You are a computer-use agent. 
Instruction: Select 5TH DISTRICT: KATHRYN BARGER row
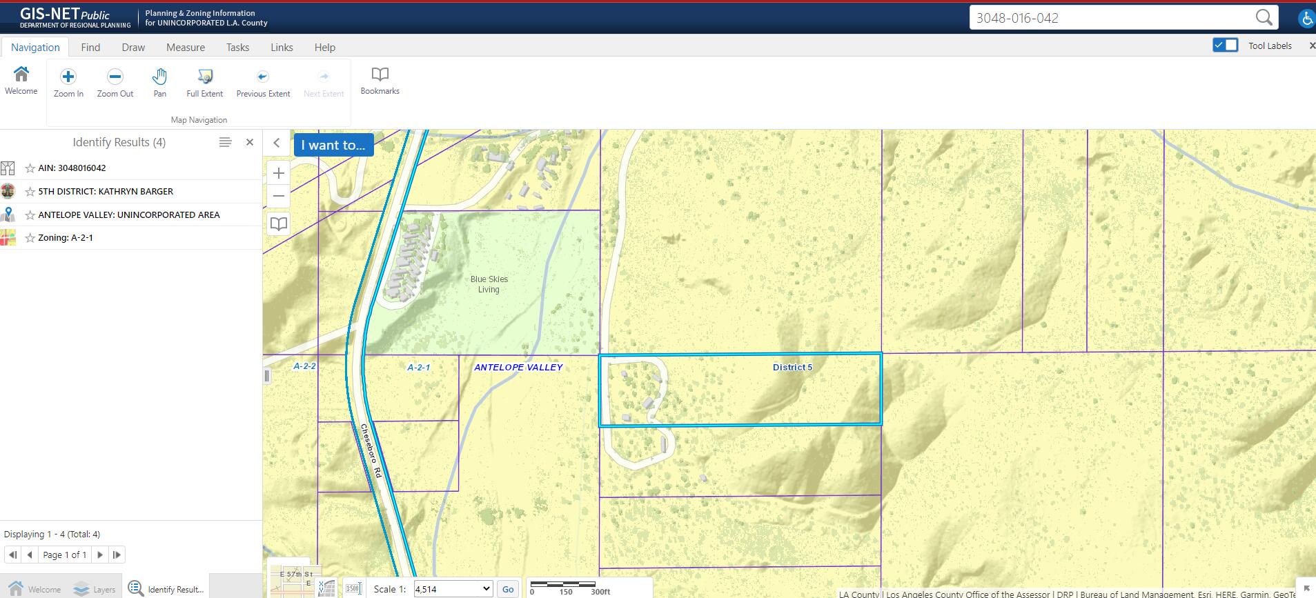coord(131,192)
